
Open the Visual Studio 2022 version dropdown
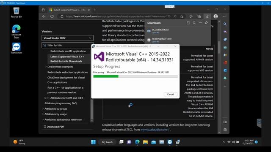coord(67,38)
